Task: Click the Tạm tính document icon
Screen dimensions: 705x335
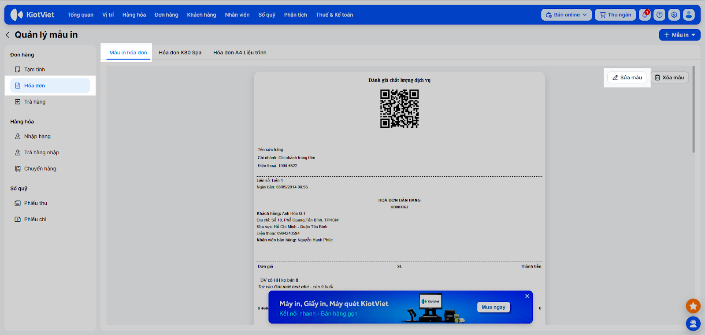Action: [18, 70]
